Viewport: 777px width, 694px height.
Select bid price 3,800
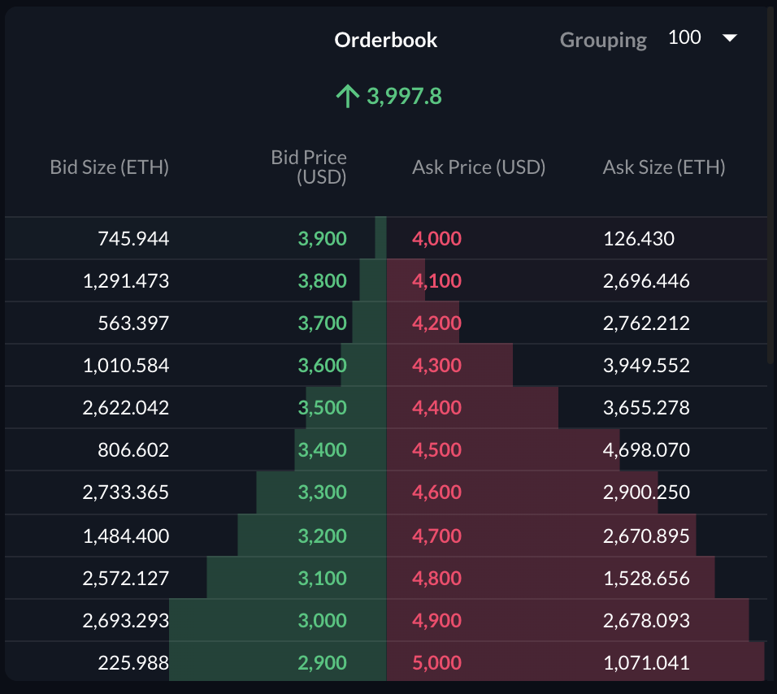point(322,281)
